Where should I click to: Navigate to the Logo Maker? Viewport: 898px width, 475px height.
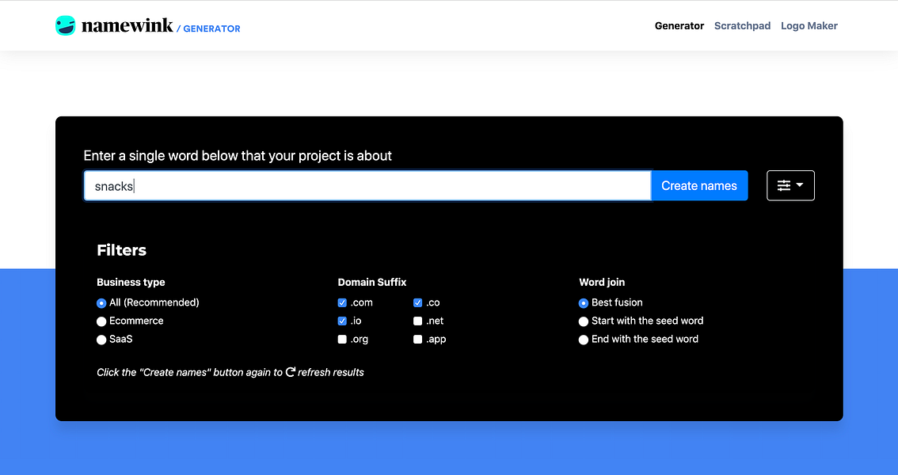(809, 25)
